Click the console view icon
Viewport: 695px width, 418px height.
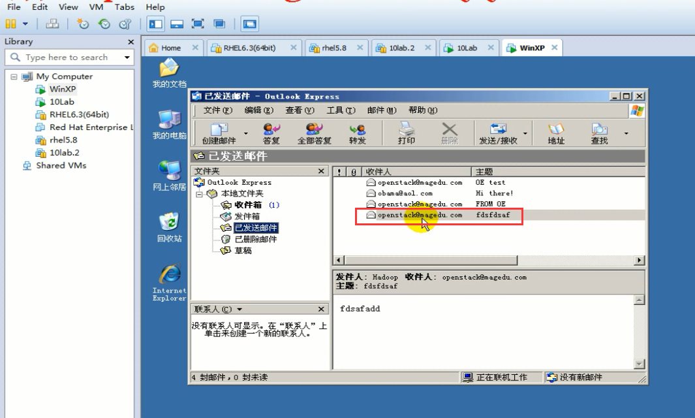249,24
